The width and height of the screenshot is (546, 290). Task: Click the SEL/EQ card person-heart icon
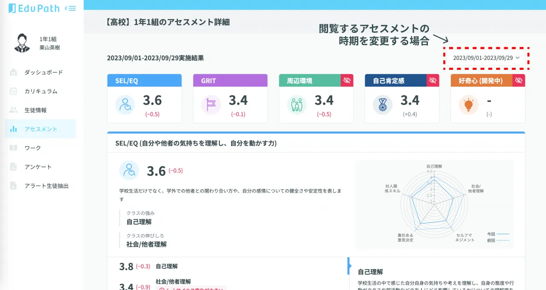click(x=125, y=105)
